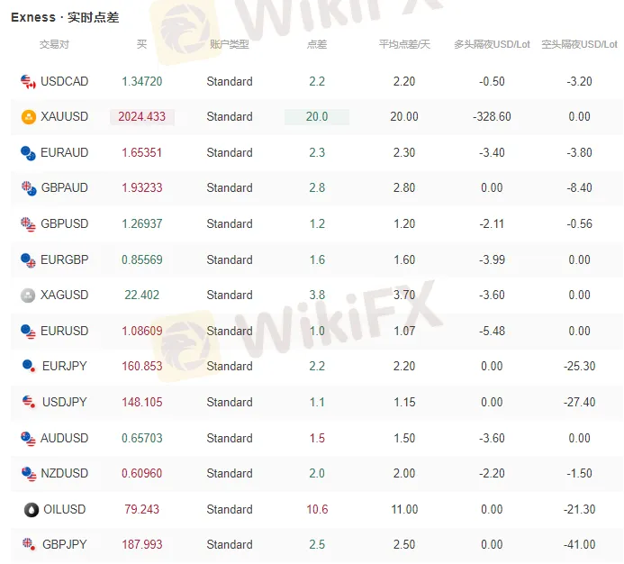Select the OILUSD symbol name

[x=65, y=509]
